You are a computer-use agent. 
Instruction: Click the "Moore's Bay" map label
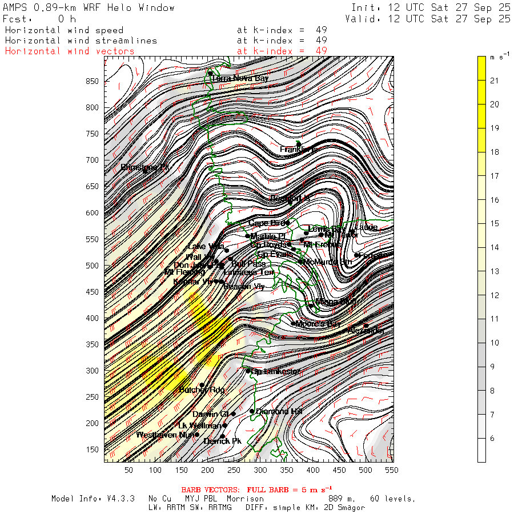point(318,324)
